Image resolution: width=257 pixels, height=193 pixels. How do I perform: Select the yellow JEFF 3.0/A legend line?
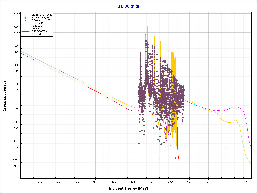click(26, 23)
